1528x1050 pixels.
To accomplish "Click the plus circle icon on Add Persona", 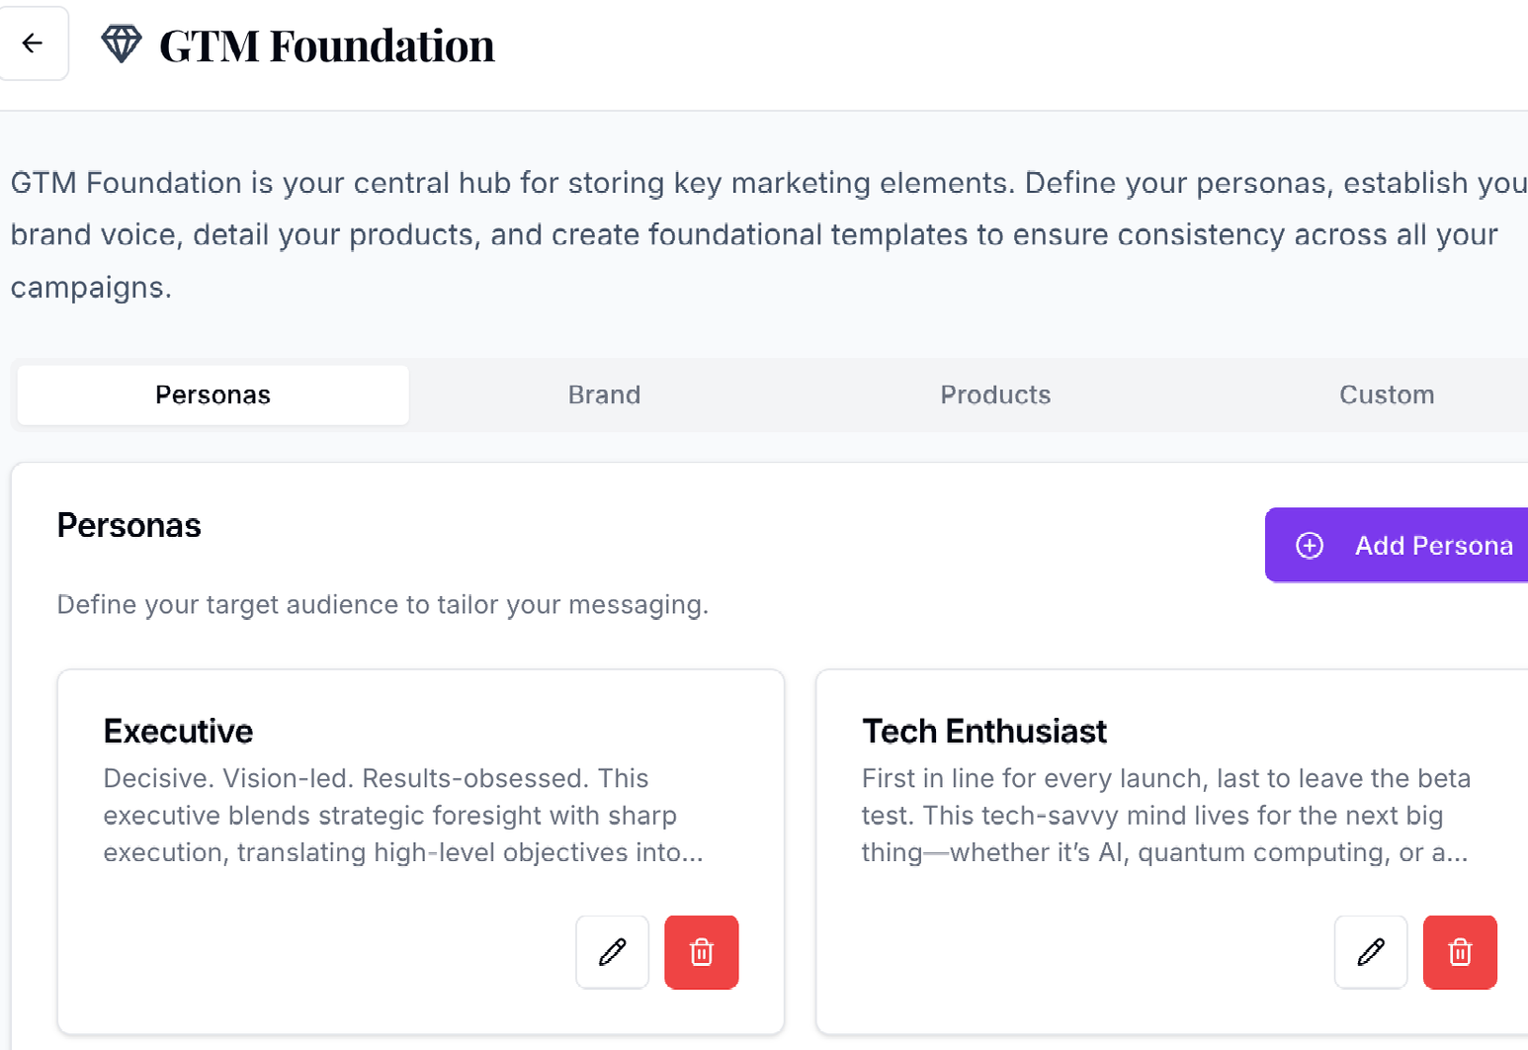I will (1309, 545).
